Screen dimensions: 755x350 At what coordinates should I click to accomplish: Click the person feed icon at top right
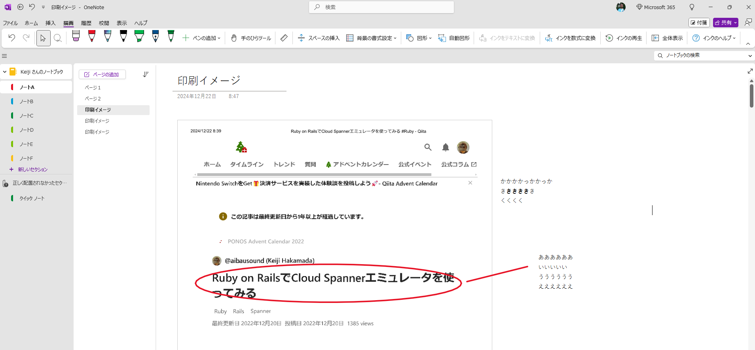tap(748, 23)
